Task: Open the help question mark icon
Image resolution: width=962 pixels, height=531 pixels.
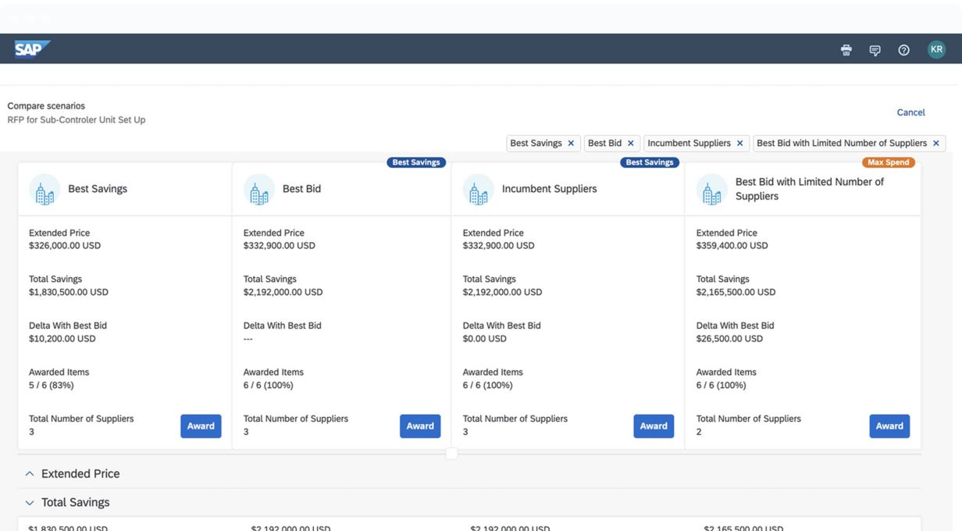Action: pos(903,50)
